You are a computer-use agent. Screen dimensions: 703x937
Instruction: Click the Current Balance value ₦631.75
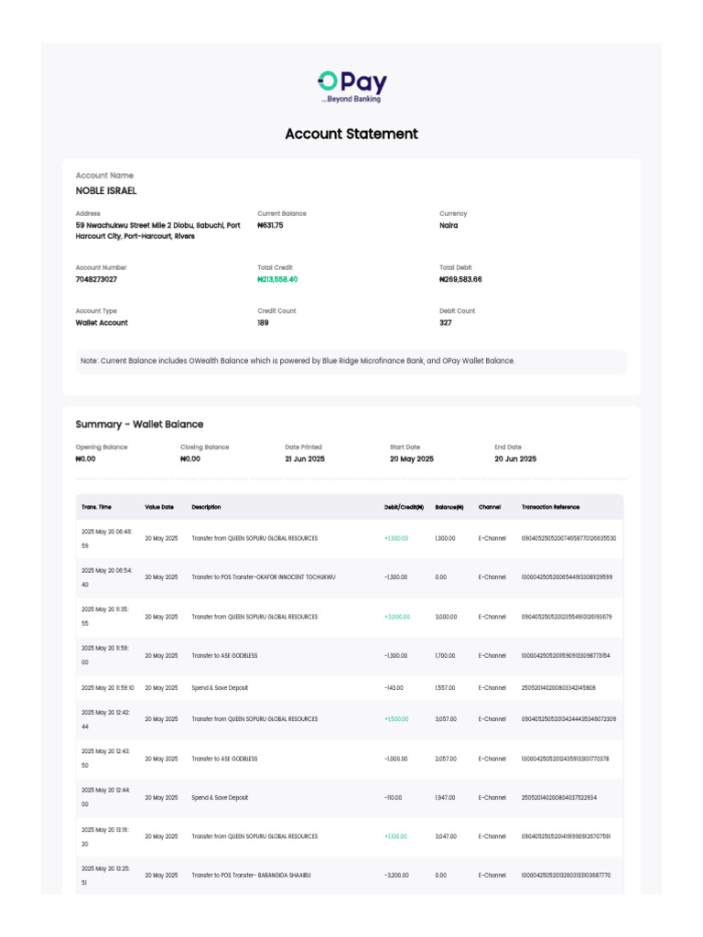click(270, 225)
